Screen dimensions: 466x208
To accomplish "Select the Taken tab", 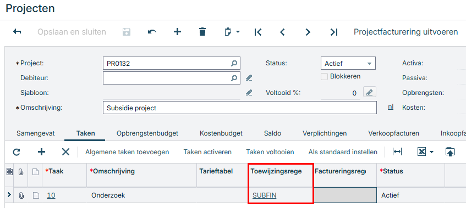I will tap(86, 133).
